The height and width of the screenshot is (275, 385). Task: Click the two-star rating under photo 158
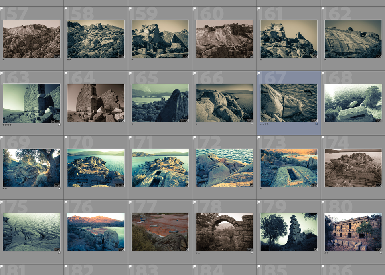[69, 60]
